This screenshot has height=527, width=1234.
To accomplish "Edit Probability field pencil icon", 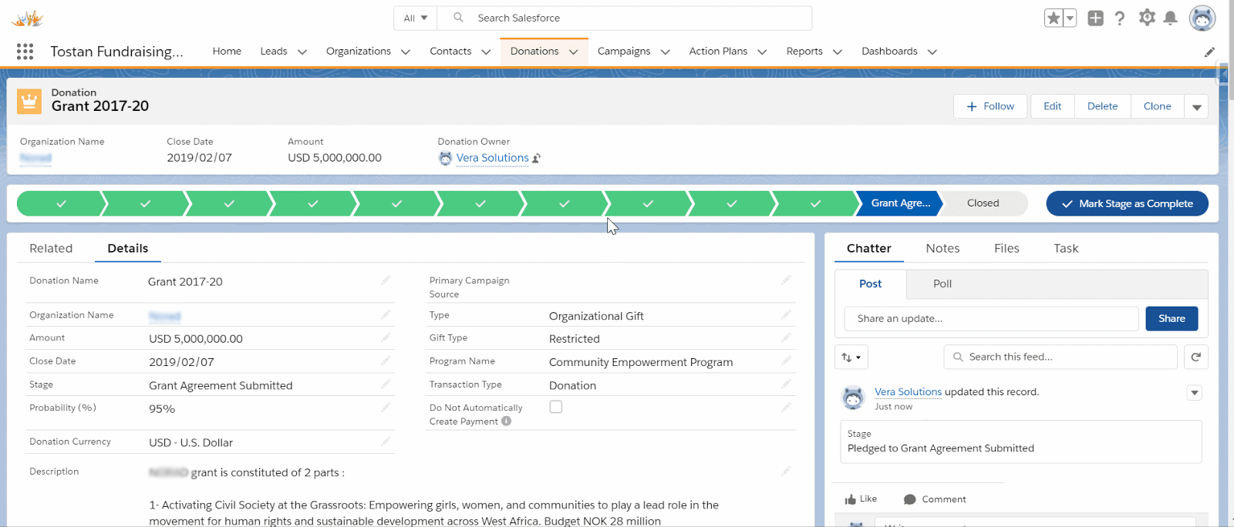I will pos(386,407).
